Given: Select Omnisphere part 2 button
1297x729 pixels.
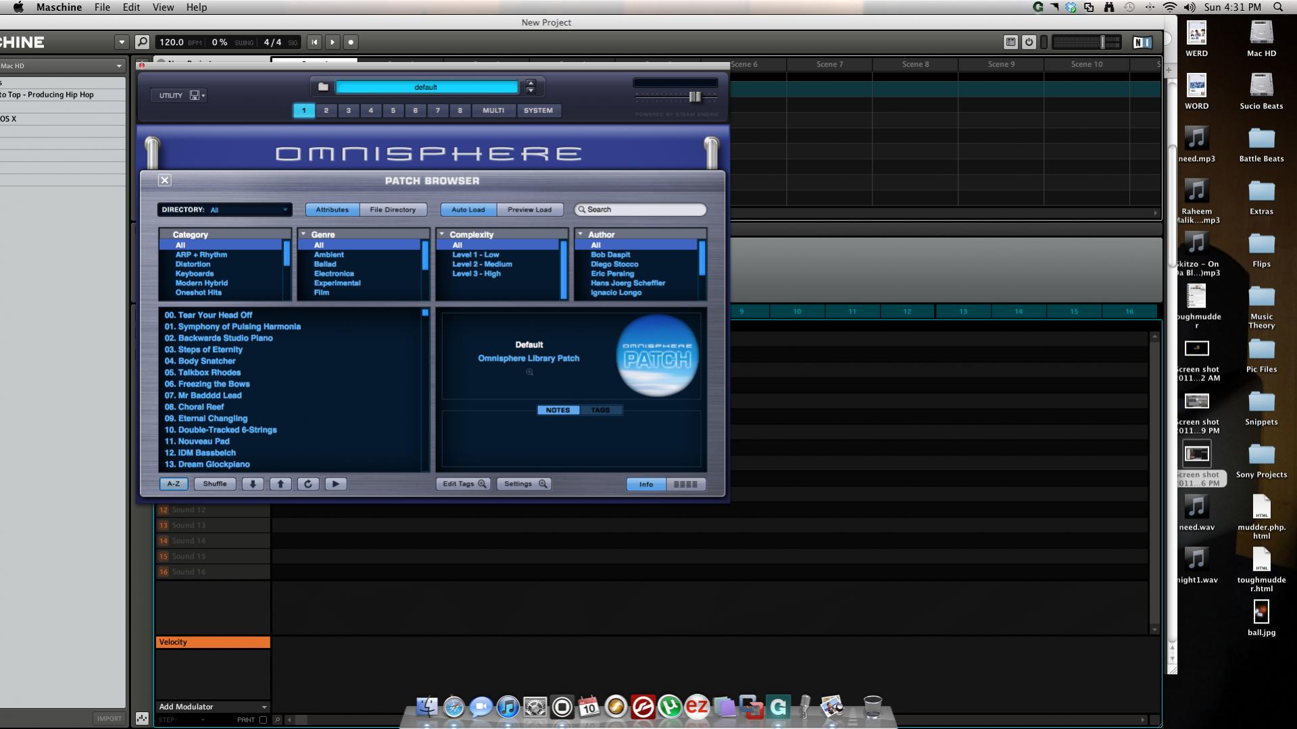Looking at the screenshot, I should tap(326, 110).
